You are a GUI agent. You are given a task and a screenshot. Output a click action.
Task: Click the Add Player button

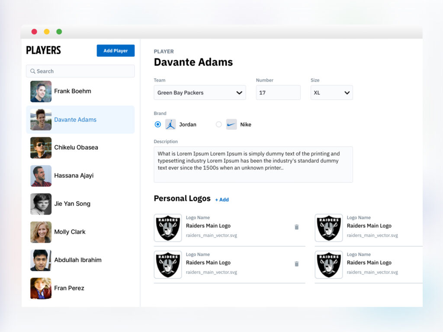click(x=116, y=51)
